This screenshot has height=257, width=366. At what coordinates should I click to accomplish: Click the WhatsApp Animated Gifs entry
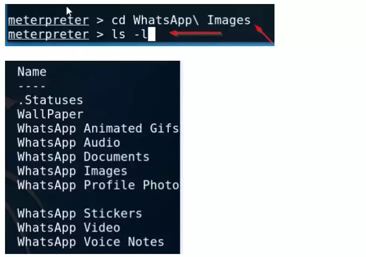click(x=98, y=128)
